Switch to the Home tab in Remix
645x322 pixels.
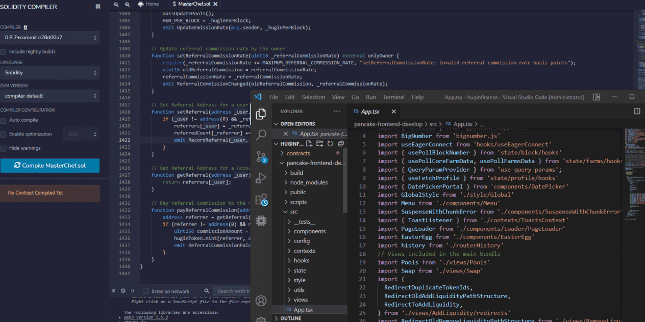(x=148, y=4)
